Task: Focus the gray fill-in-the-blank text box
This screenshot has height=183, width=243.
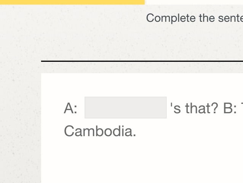Action: pyautogui.click(x=125, y=108)
